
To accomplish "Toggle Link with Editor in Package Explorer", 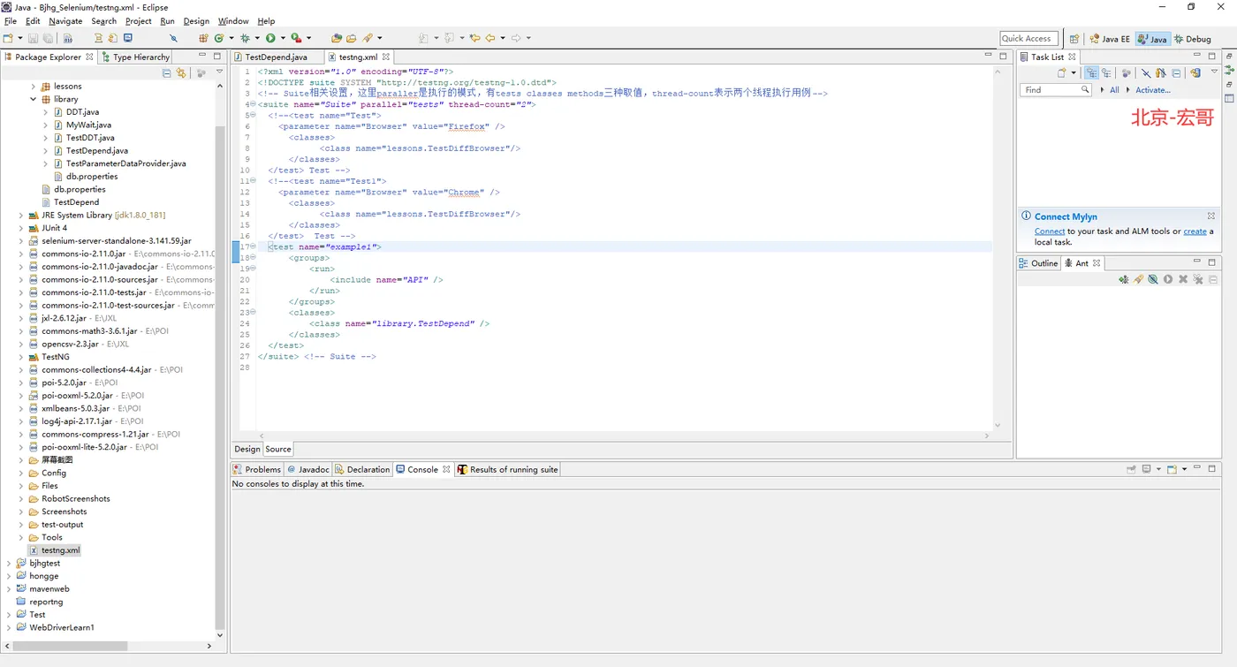I will point(181,73).
